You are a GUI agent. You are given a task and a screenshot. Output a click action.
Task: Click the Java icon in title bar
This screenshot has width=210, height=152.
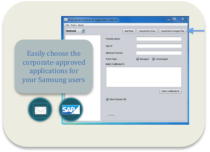66,20
